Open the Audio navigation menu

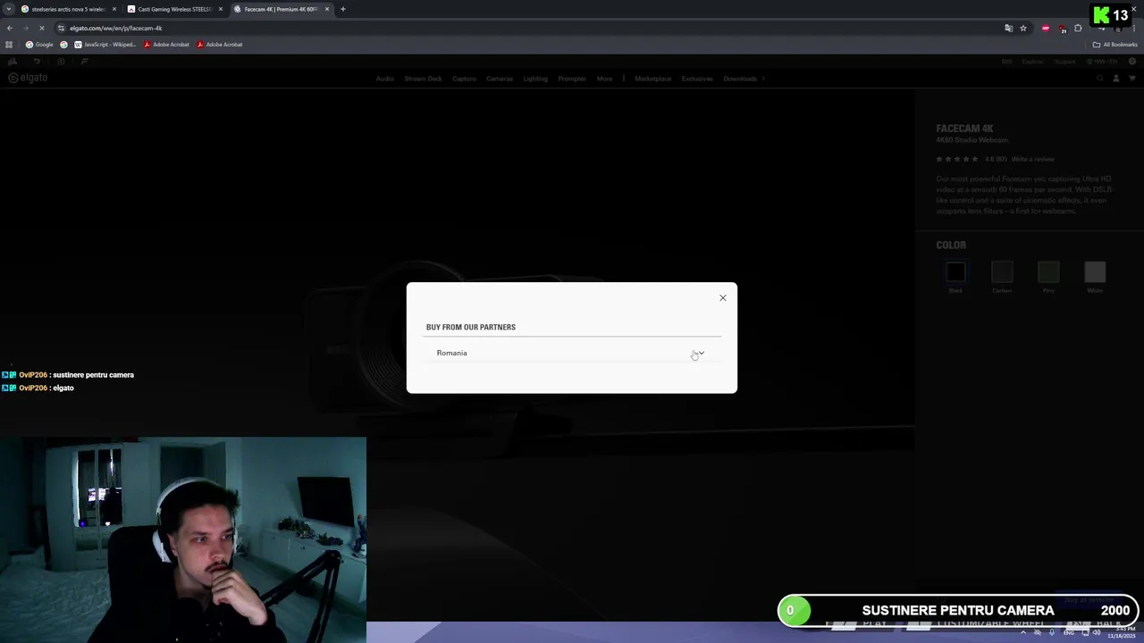[x=384, y=79]
